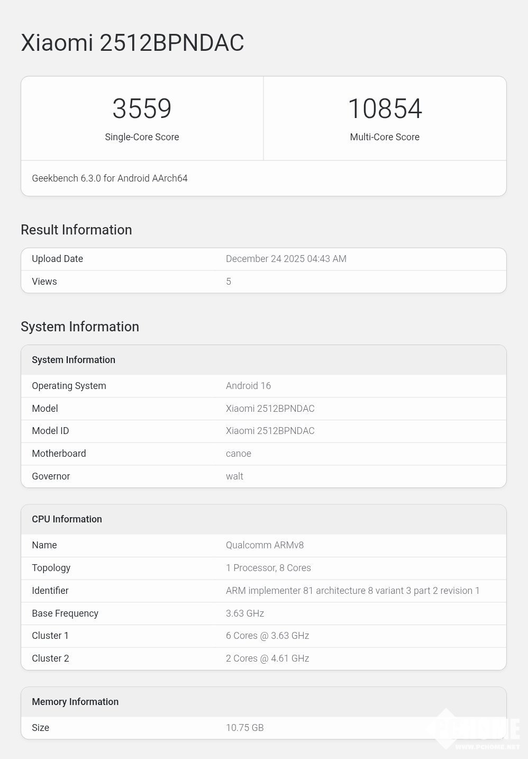Click the System Information table header
The height and width of the screenshot is (759, 528).
coord(74,360)
